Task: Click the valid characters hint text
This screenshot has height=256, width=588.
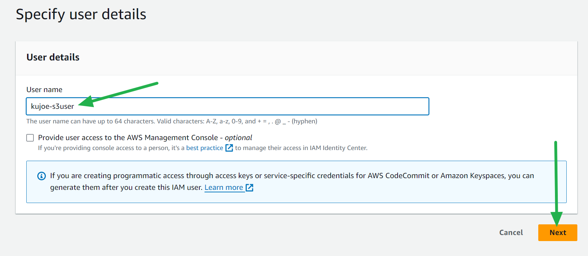Action: [172, 121]
